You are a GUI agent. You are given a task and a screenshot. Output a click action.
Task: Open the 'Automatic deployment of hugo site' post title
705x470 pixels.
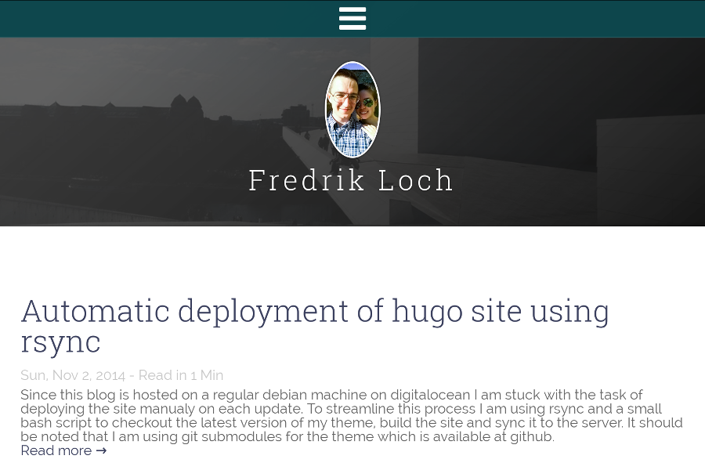pos(314,311)
